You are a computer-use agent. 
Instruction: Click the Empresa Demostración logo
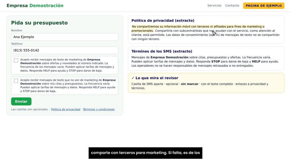(x=35, y=6)
